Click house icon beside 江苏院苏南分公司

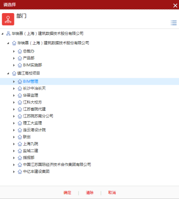[20, 116]
